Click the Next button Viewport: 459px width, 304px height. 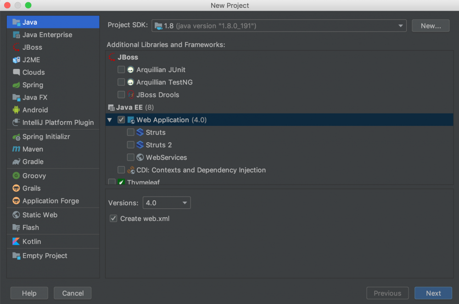433,293
